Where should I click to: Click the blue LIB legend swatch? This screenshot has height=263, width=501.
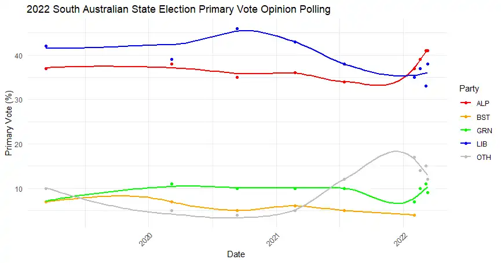pos(465,144)
